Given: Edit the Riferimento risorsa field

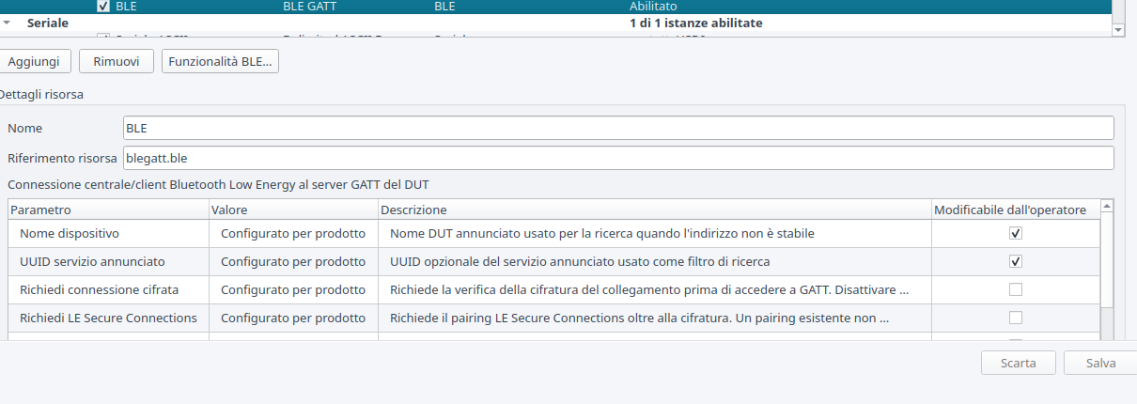Looking at the screenshot, I should coord(618,158).
